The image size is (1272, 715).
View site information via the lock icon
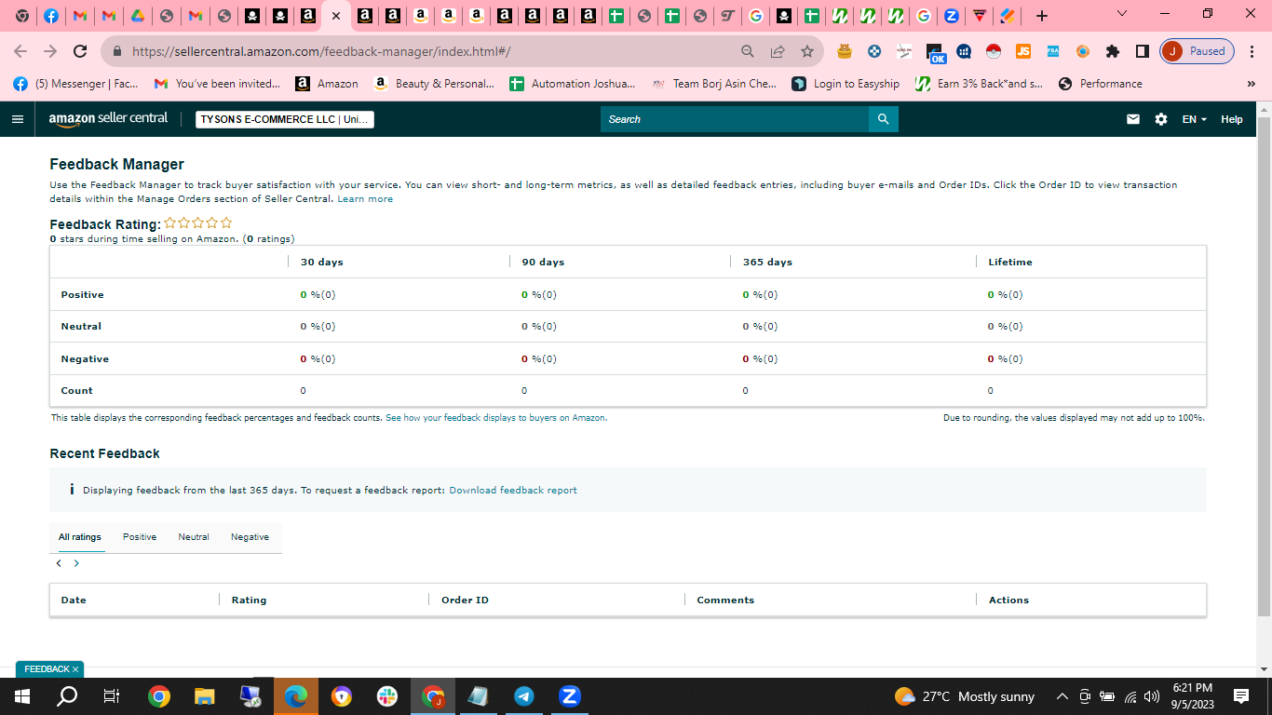coord(117,51)
